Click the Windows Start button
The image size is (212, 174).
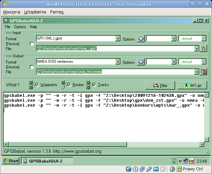[x=11, y=161]
